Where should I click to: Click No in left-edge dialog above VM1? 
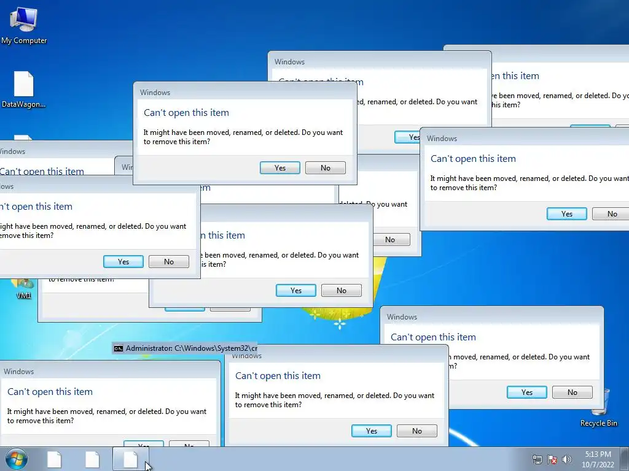[x=168, y=261]
